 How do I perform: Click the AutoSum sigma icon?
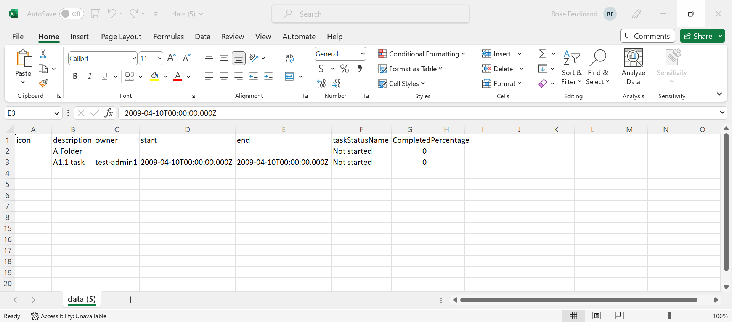543,54
